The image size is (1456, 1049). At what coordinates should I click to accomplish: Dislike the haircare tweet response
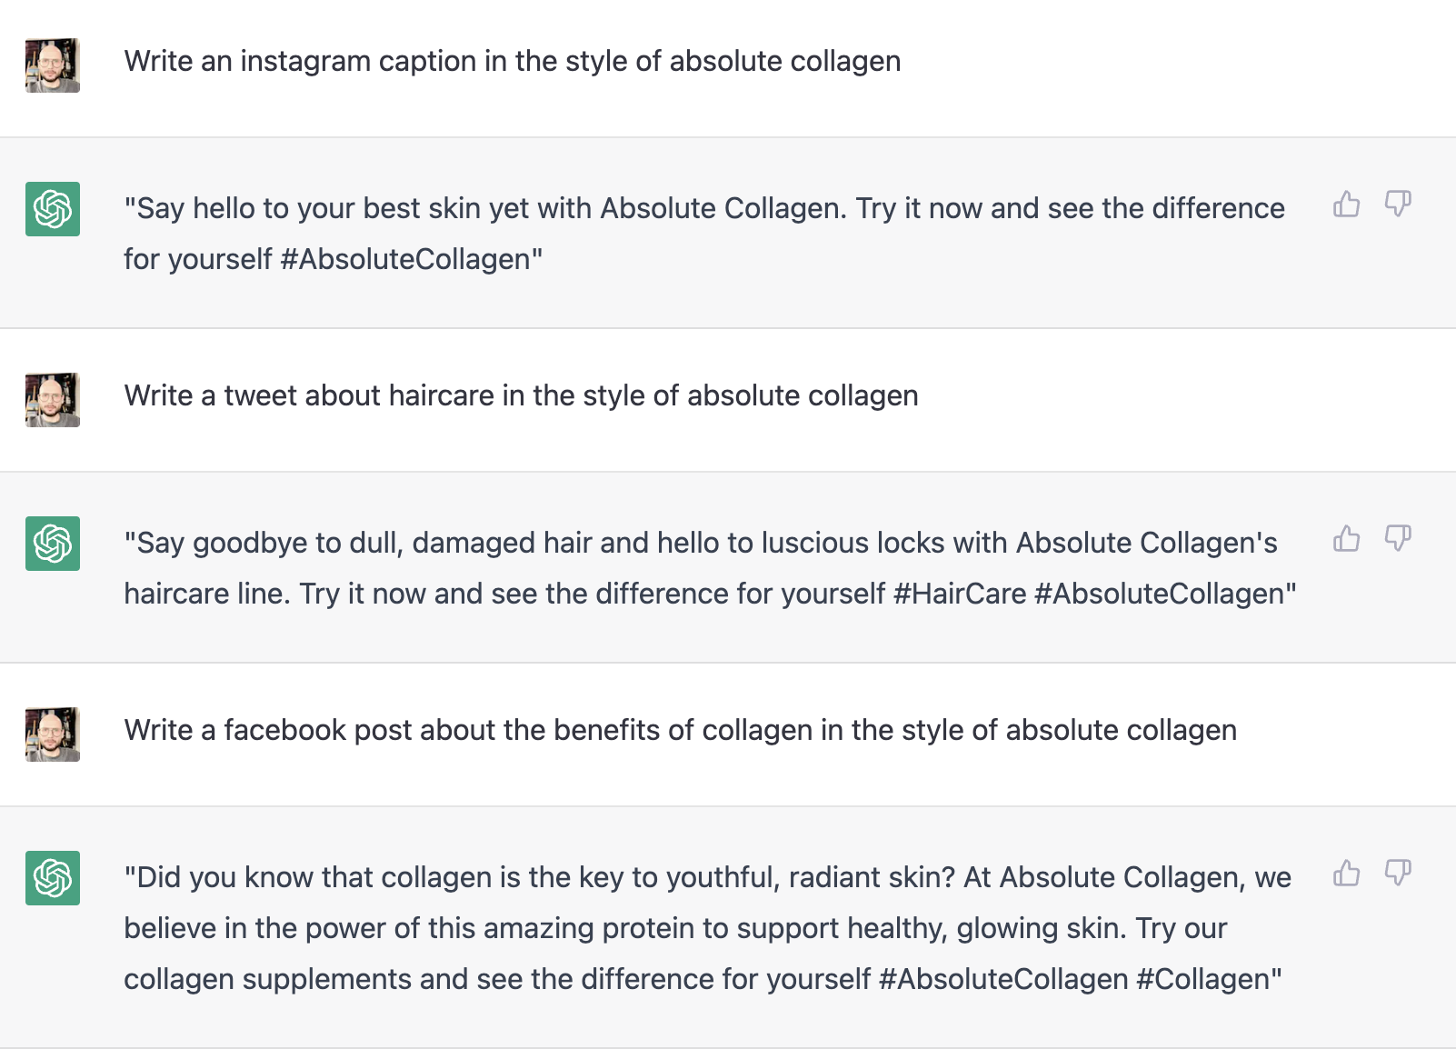1398,539
